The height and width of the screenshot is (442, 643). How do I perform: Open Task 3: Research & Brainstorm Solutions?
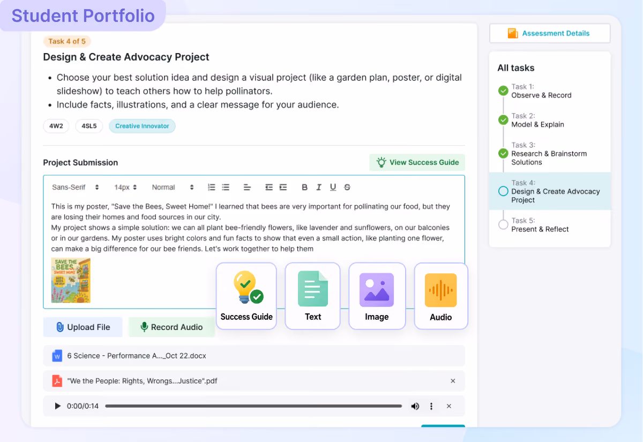point(549,154)
